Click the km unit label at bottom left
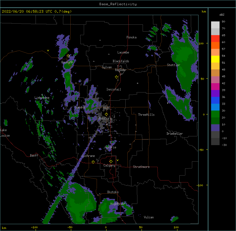Image resolution: width=236 pixels, height=231 pixels. coord(4,228)
